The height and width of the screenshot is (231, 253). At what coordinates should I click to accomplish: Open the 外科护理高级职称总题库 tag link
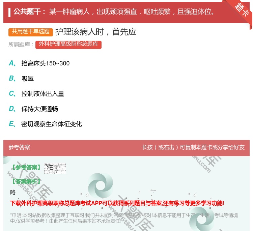tap(68, 45)
